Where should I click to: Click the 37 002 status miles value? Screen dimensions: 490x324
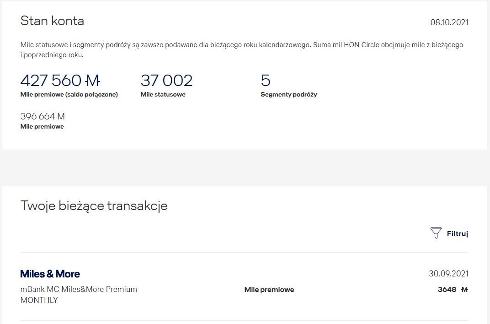(166, 81)
